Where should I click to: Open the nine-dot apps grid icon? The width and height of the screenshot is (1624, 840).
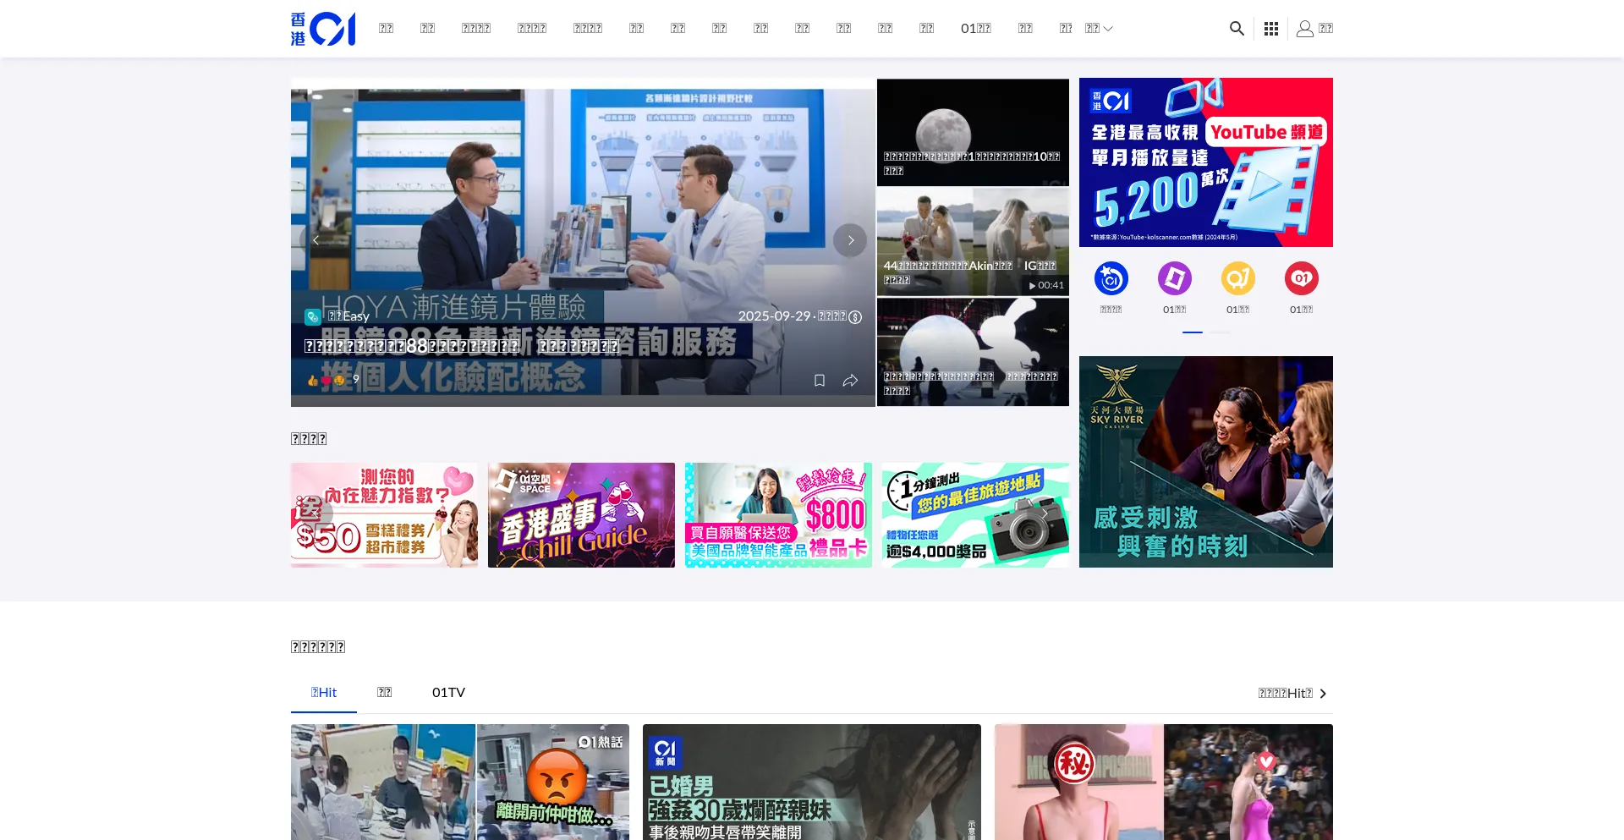click(x=1270, y=29)
